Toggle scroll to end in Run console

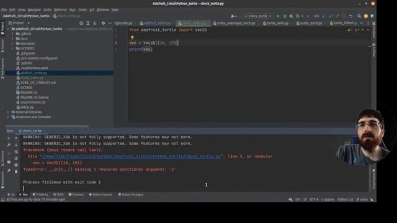tap(16, 158)
